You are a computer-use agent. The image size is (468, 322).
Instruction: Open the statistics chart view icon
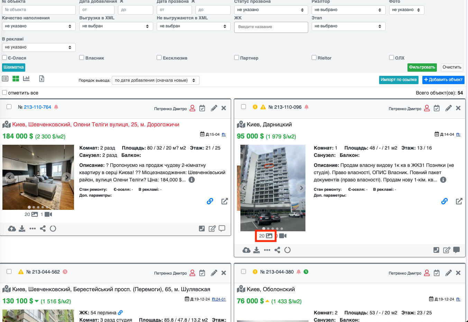(26, 79)
